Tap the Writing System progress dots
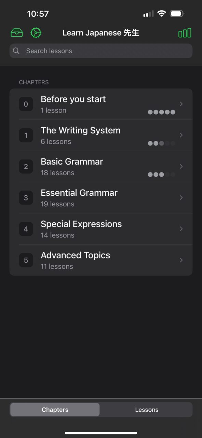The image size is (202, 438). (161, 143)
